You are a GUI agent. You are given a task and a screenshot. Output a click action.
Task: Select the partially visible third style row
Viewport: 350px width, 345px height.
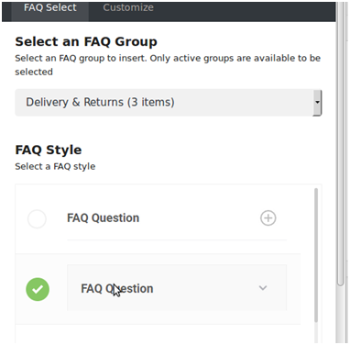[158, 334]
